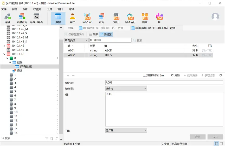Open data view settings gear icon
Screen dimensions: 225x146
click(x=221, y=75)
